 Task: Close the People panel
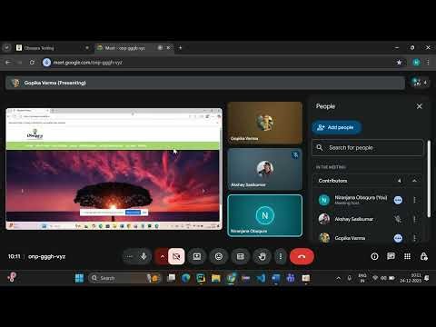tap(420, 106)
